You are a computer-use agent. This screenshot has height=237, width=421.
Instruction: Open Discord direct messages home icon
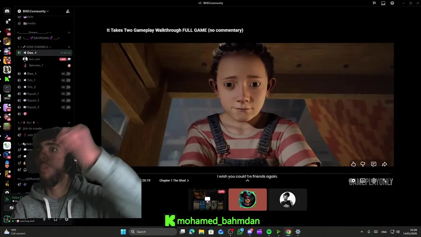pyautogui.click(x=7, y=11)
